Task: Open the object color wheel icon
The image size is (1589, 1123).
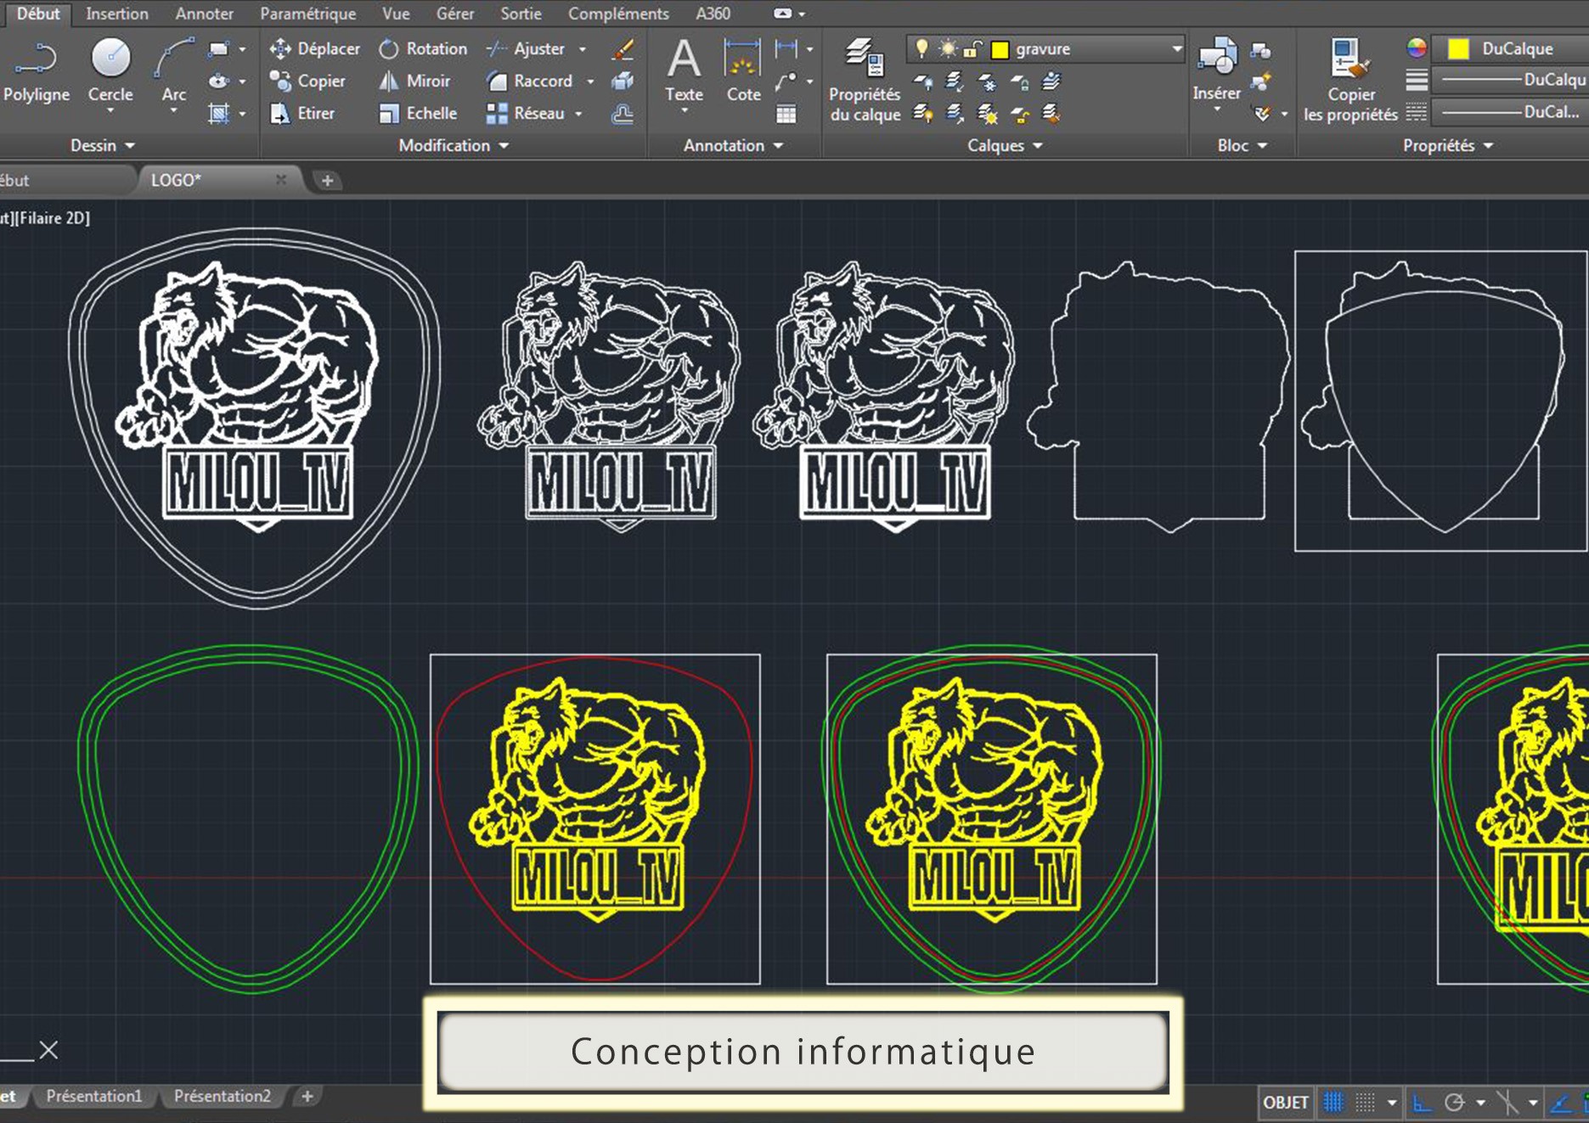Action: 1417,48
